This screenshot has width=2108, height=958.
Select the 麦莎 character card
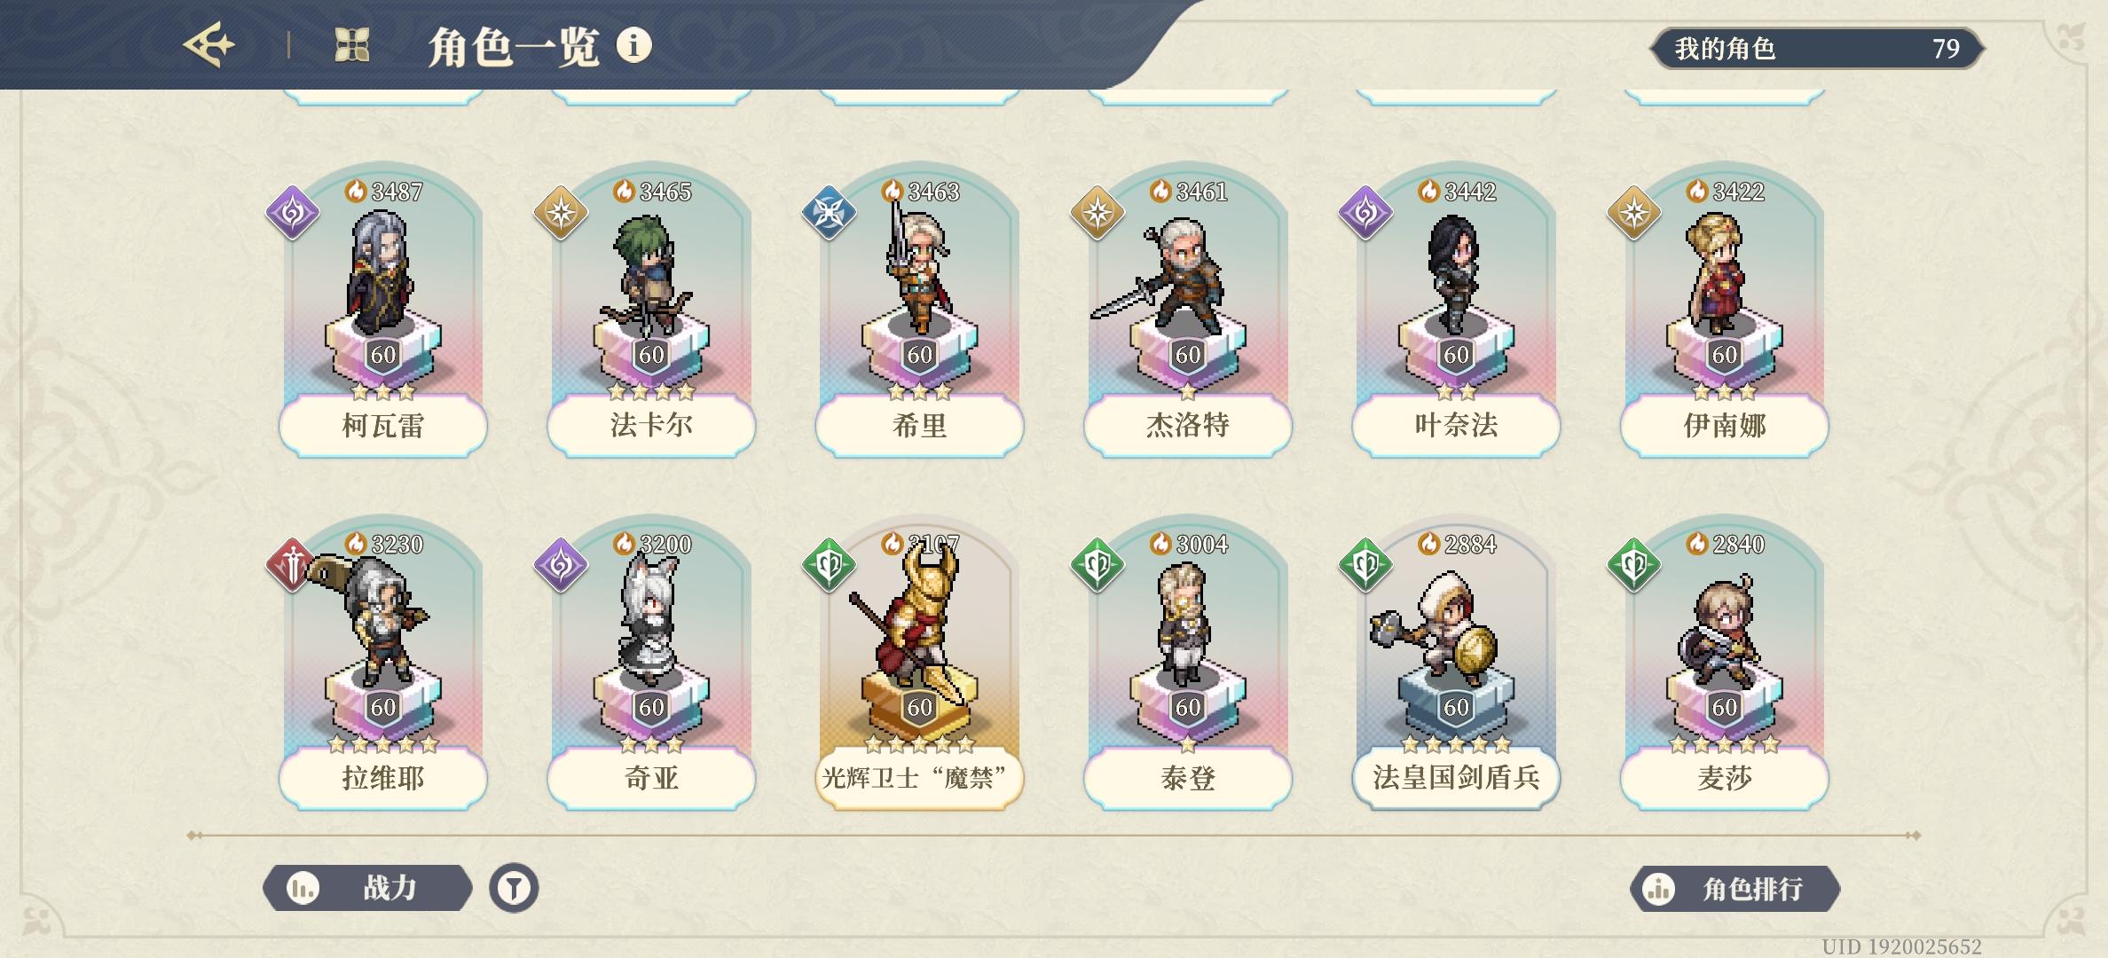tap(1724, 664)
